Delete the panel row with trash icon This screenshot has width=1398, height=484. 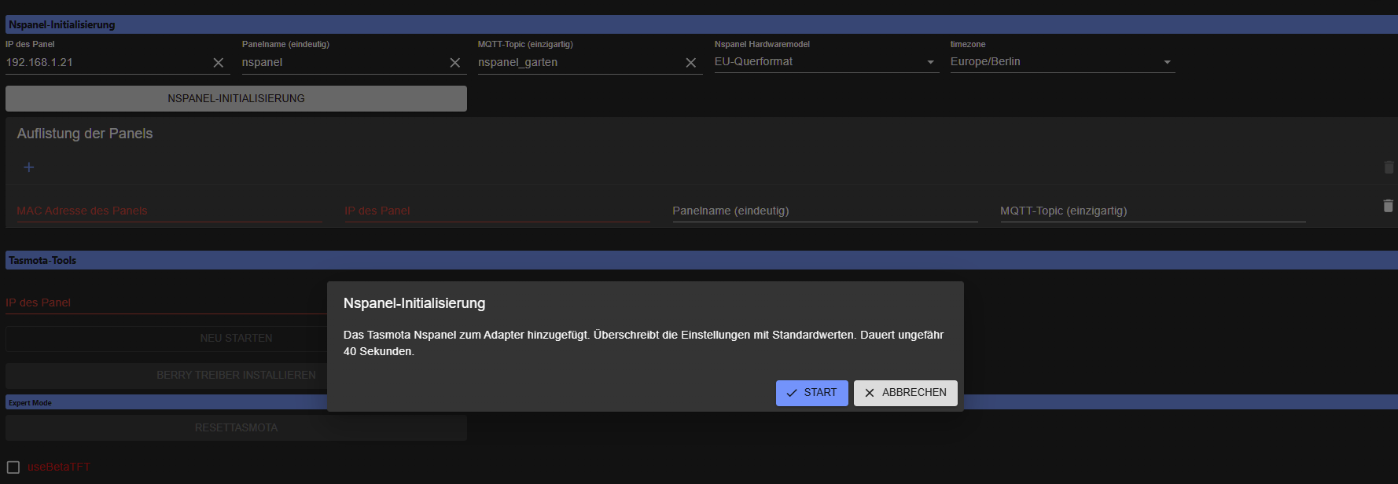click(x=1388, y=206)
